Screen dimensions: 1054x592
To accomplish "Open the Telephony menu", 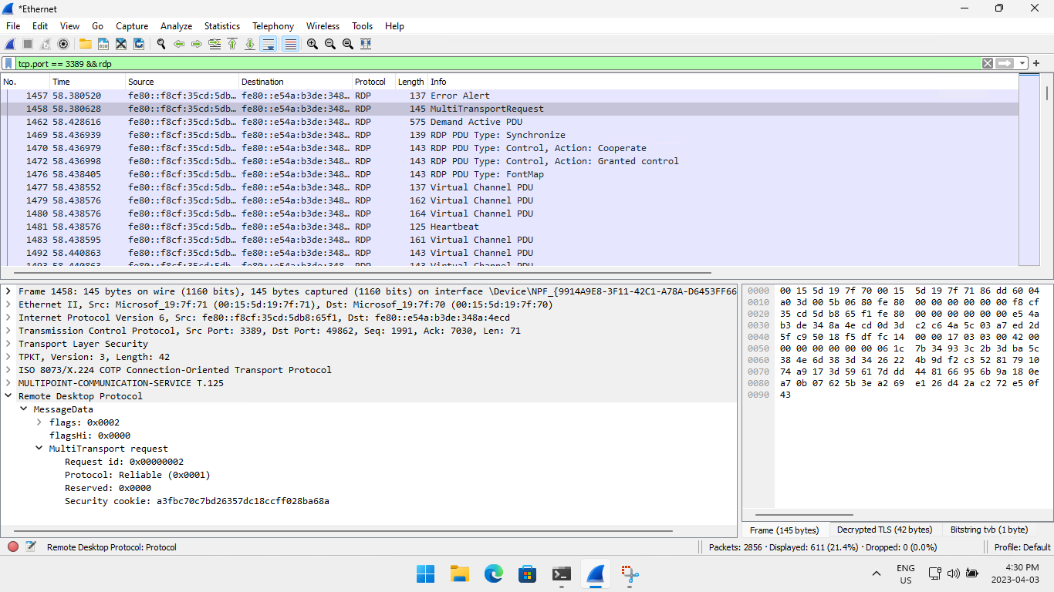I will coord(273,26).
